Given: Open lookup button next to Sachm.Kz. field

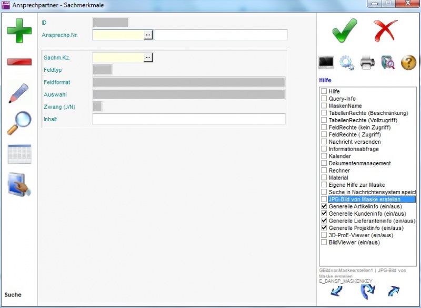Looking at the screenshot, I should coord(148,57).
